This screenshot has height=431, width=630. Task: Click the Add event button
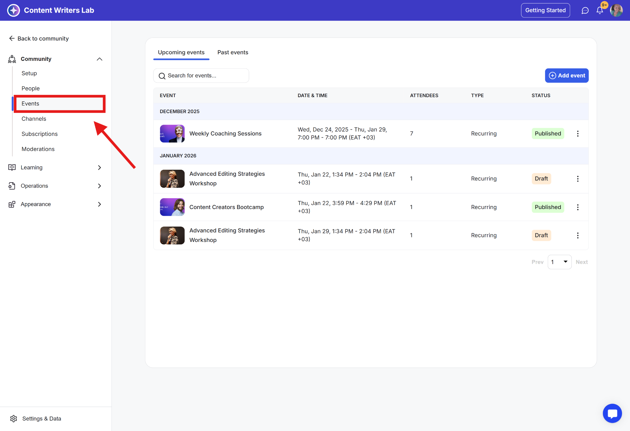pos(567,76)
